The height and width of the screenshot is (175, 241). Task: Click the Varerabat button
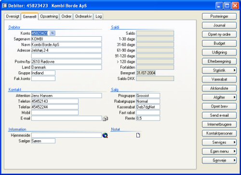click(x=219, y=80)
